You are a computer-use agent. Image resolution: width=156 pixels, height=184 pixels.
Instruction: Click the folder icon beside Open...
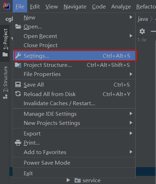18,26
